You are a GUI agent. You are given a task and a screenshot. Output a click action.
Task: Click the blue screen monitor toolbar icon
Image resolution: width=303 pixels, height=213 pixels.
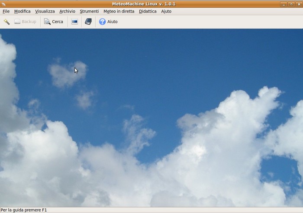[74, 22]
